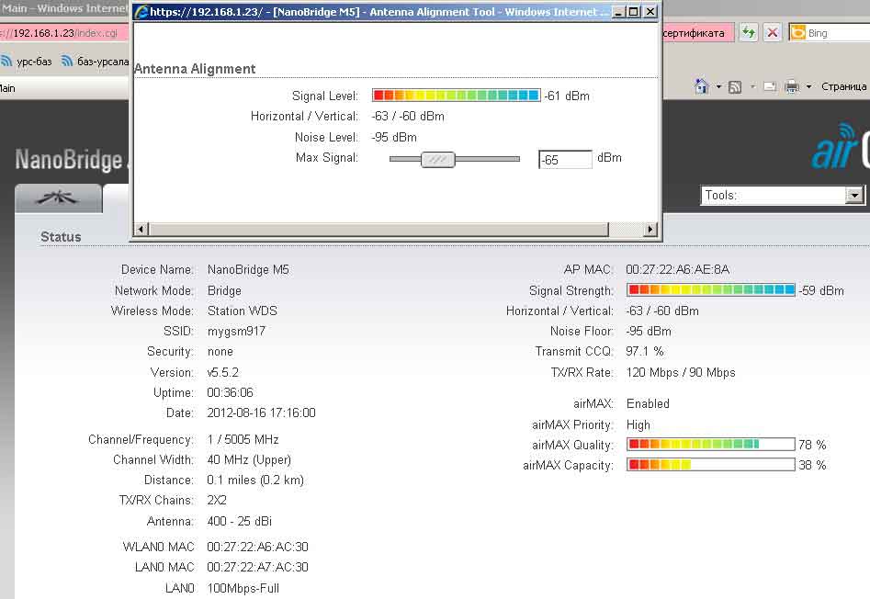The image size is (870, 599).
Task: Click the Uptime value 00:36:06
Action: (x=230, y=392)
